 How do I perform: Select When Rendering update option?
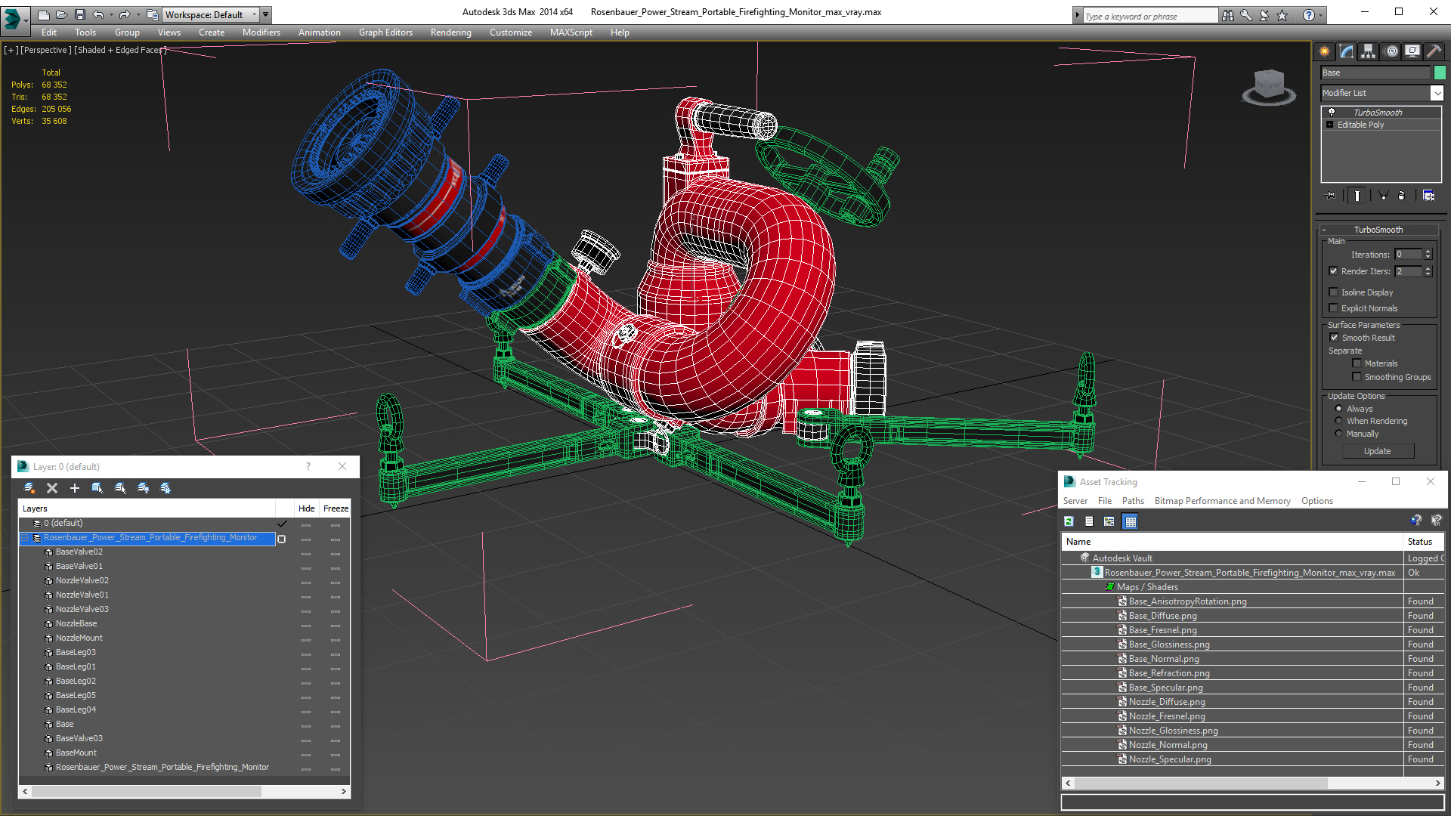tap(1339, 421)
